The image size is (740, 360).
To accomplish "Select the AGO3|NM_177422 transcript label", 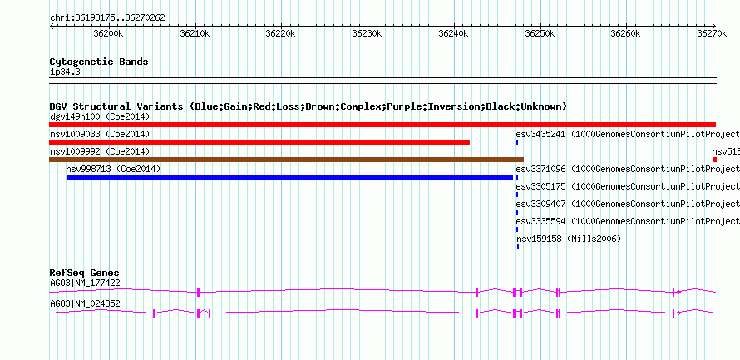I will tap(85, 283).
